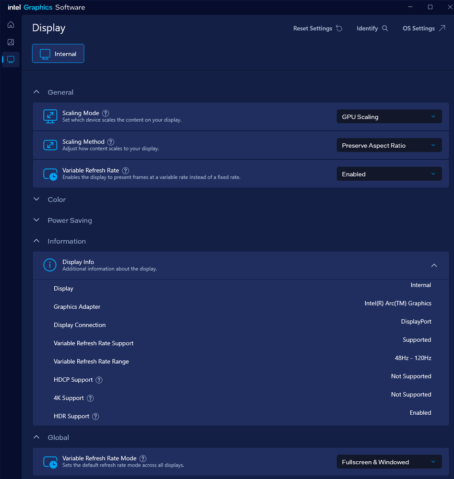Select the Internal display tab

(x=58, y=54)
